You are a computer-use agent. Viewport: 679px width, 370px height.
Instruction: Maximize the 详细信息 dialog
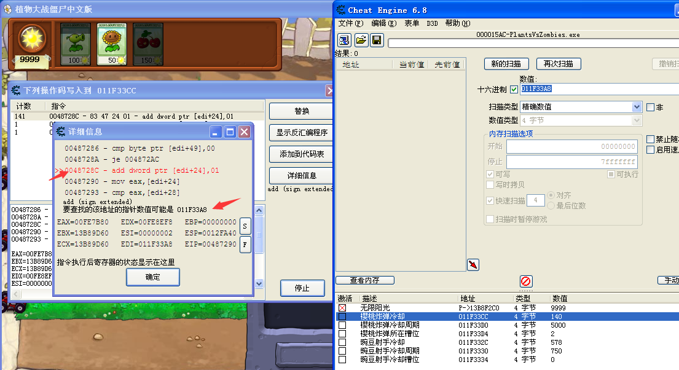tap(230, 132)
